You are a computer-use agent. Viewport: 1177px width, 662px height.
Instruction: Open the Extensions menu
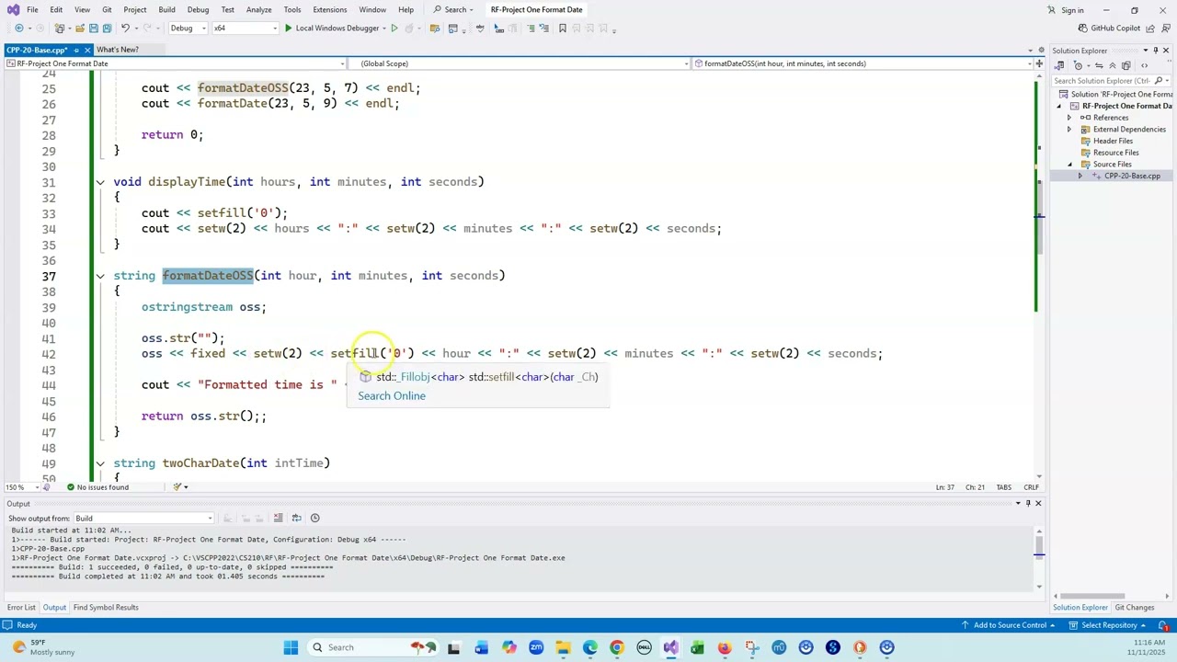[x=329, y=9]
